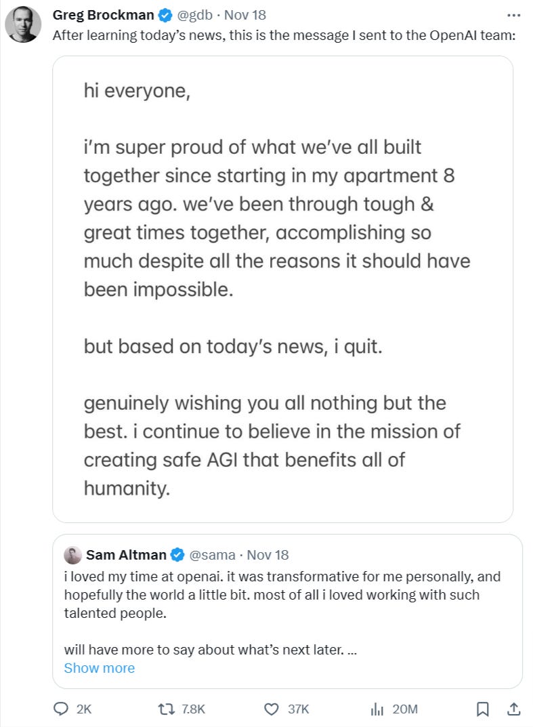Image resolution: width=533 pixels, height=727 pixels.
Task: Open the view analytics bar chart icon
Action: coord(377,709)
